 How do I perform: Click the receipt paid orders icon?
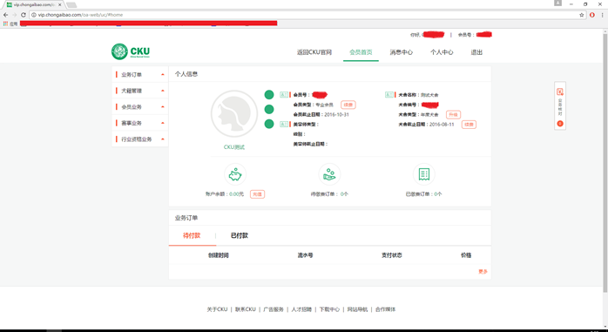424,174
